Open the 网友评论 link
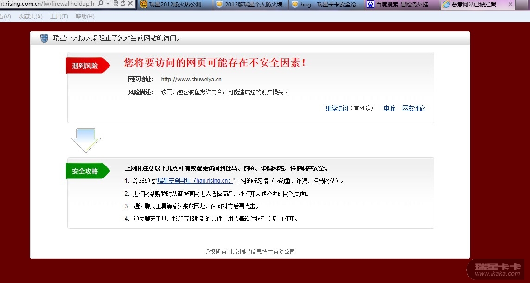Viewport: 530px width, 283px height. coord(414,108)
